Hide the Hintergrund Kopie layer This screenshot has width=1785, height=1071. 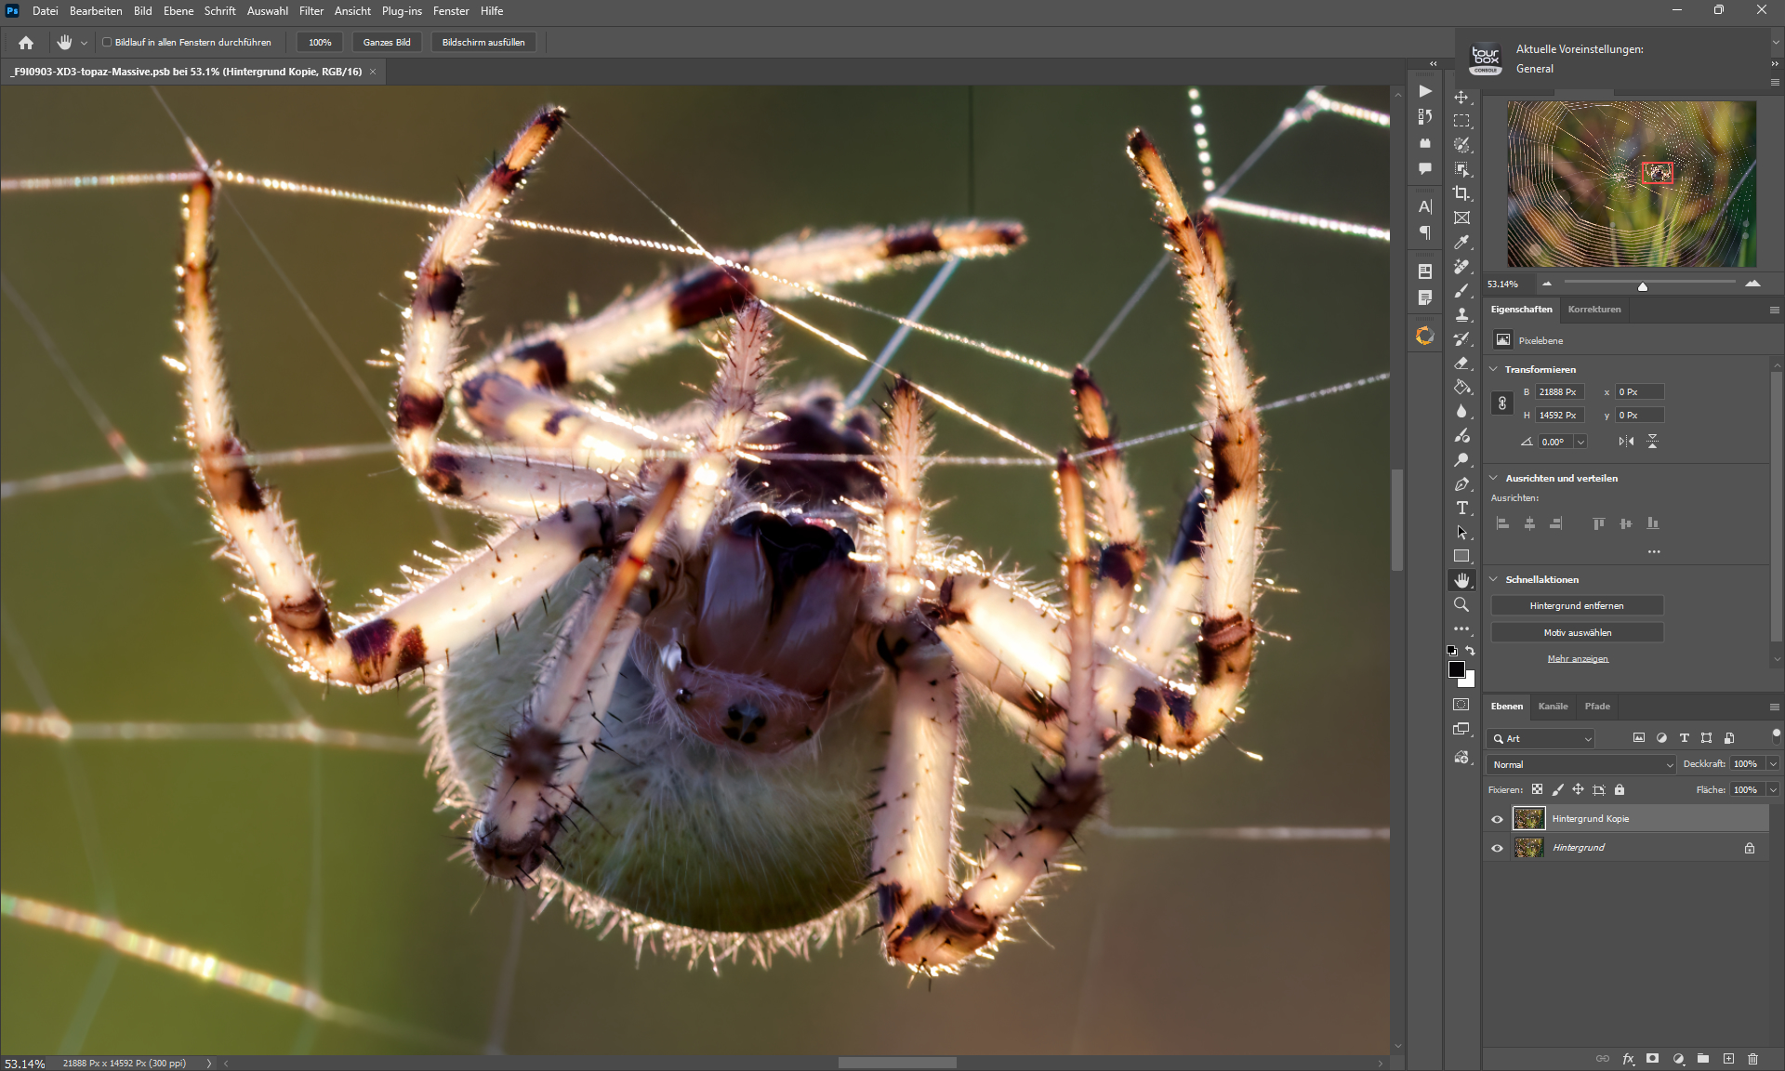point(1497,819)
